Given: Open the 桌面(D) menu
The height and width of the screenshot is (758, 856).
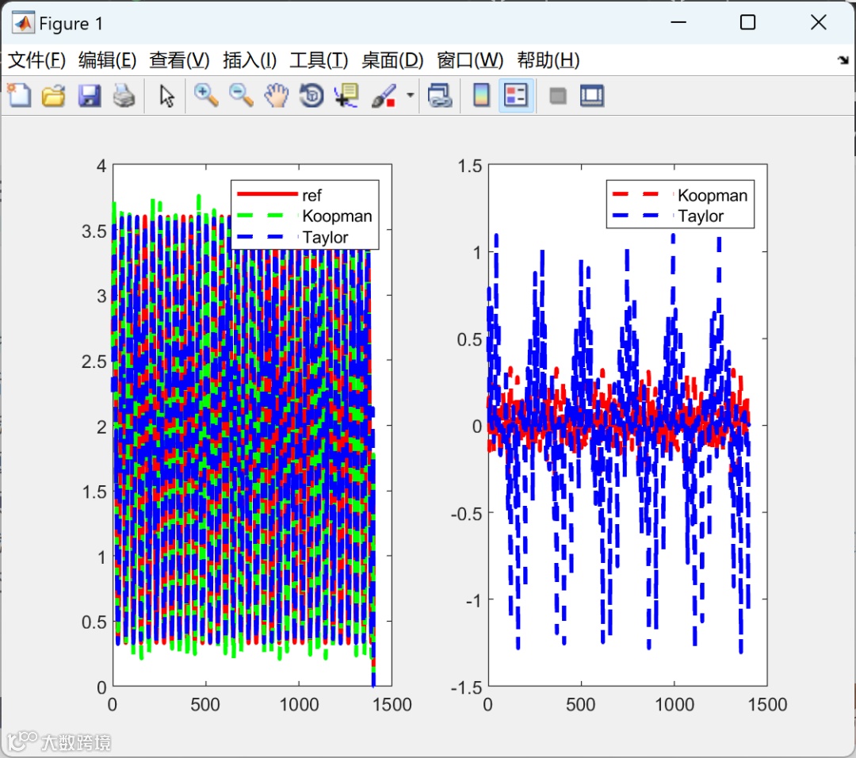Looking at the screenshot, I should [392, 60].
